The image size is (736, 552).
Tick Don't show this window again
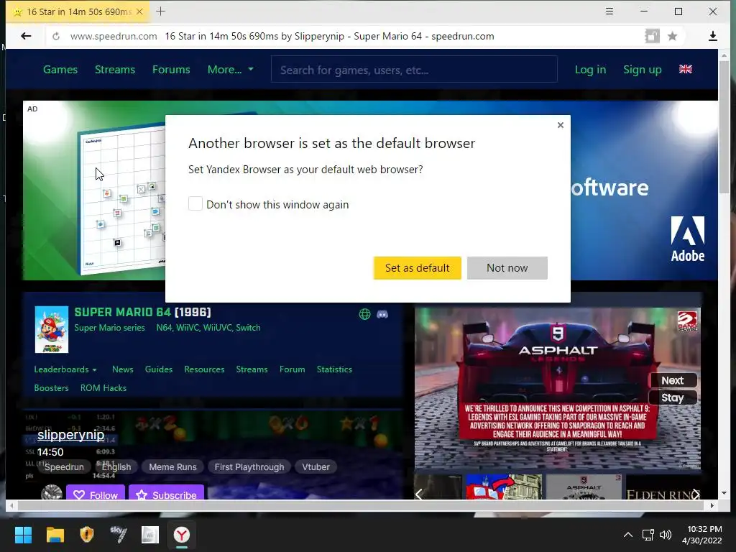[x=195, y=203]
